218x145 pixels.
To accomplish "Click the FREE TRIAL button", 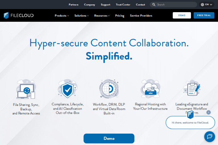I will coord(204,15).
